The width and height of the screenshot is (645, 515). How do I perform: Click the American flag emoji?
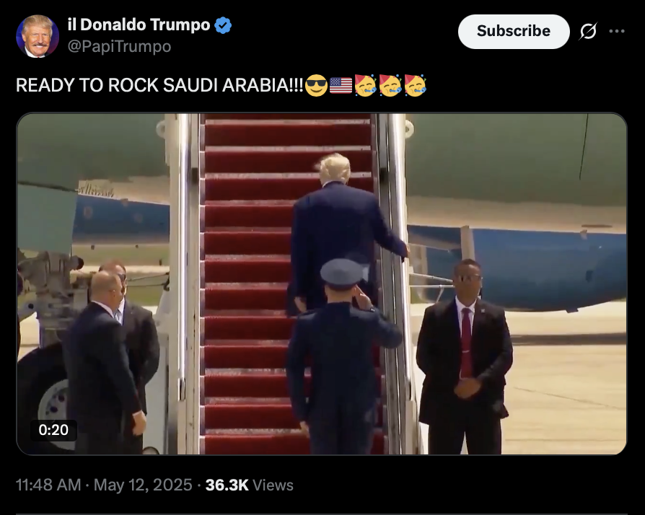click(341, 86)
